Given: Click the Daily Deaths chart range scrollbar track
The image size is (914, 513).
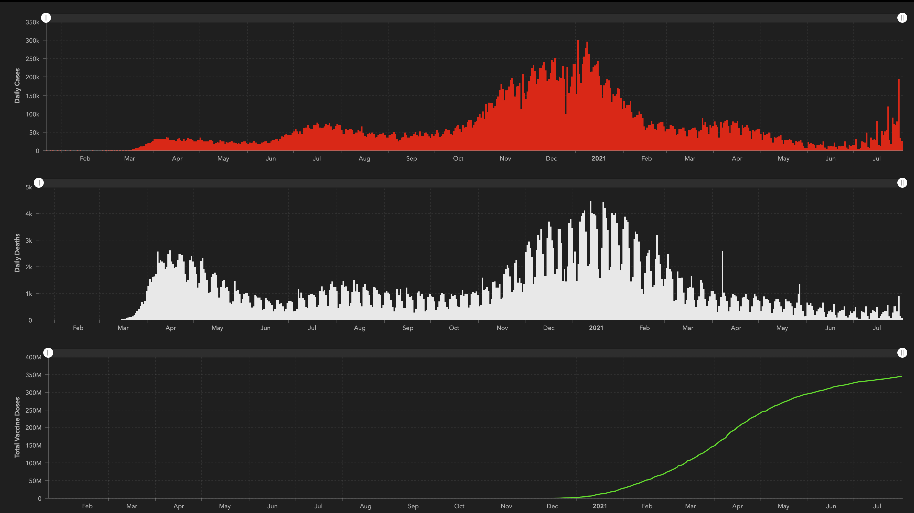Looking at the screenshot, I should point(471,183).
